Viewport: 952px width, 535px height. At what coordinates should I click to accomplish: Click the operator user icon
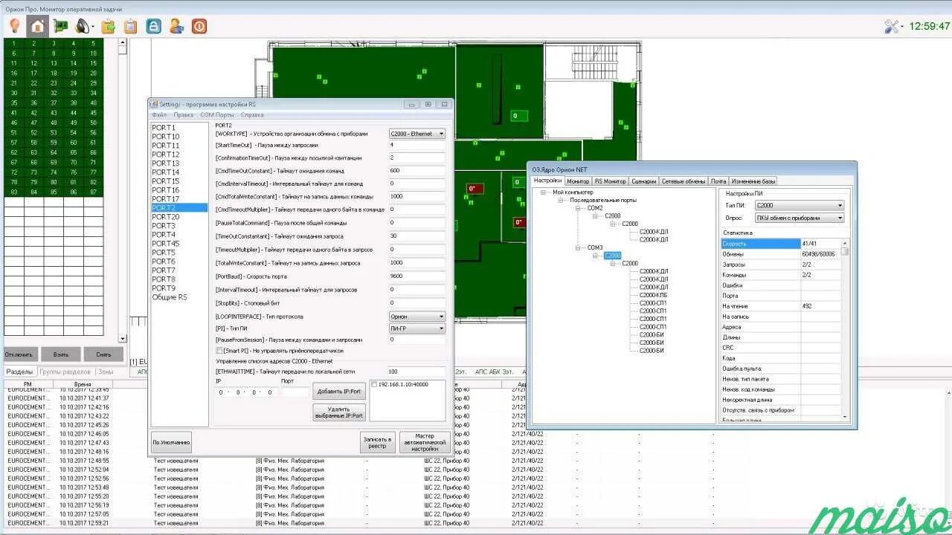click(x=176, y=26)
